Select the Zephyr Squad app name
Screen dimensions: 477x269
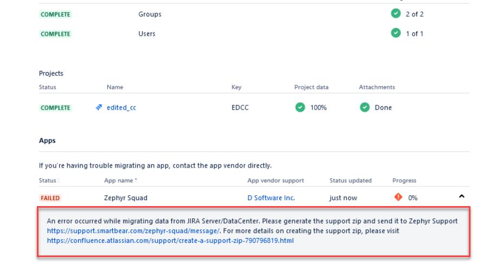[126, 198]
